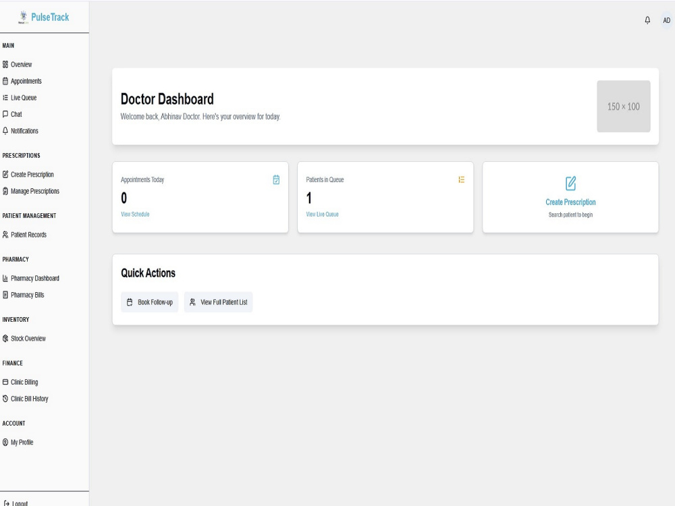Click the Appointments calendar icon in the sidebar
The image size is (675, 506).
pyautogui.click(x=5, y=81)
